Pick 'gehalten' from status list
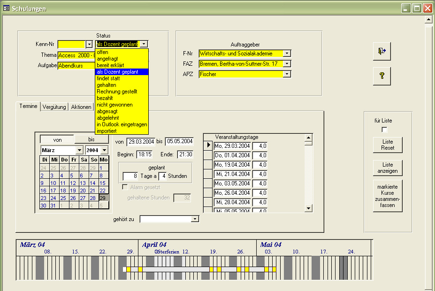The image size is (435, 291). [x=122, y=85]
